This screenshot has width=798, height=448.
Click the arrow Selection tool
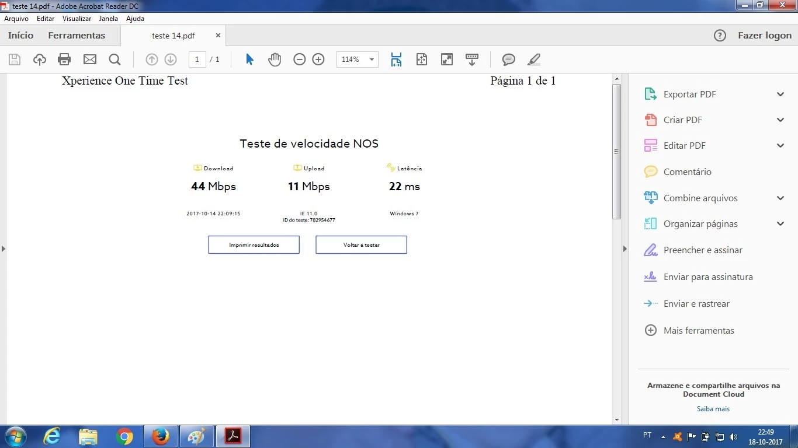[x=249, y=60]
